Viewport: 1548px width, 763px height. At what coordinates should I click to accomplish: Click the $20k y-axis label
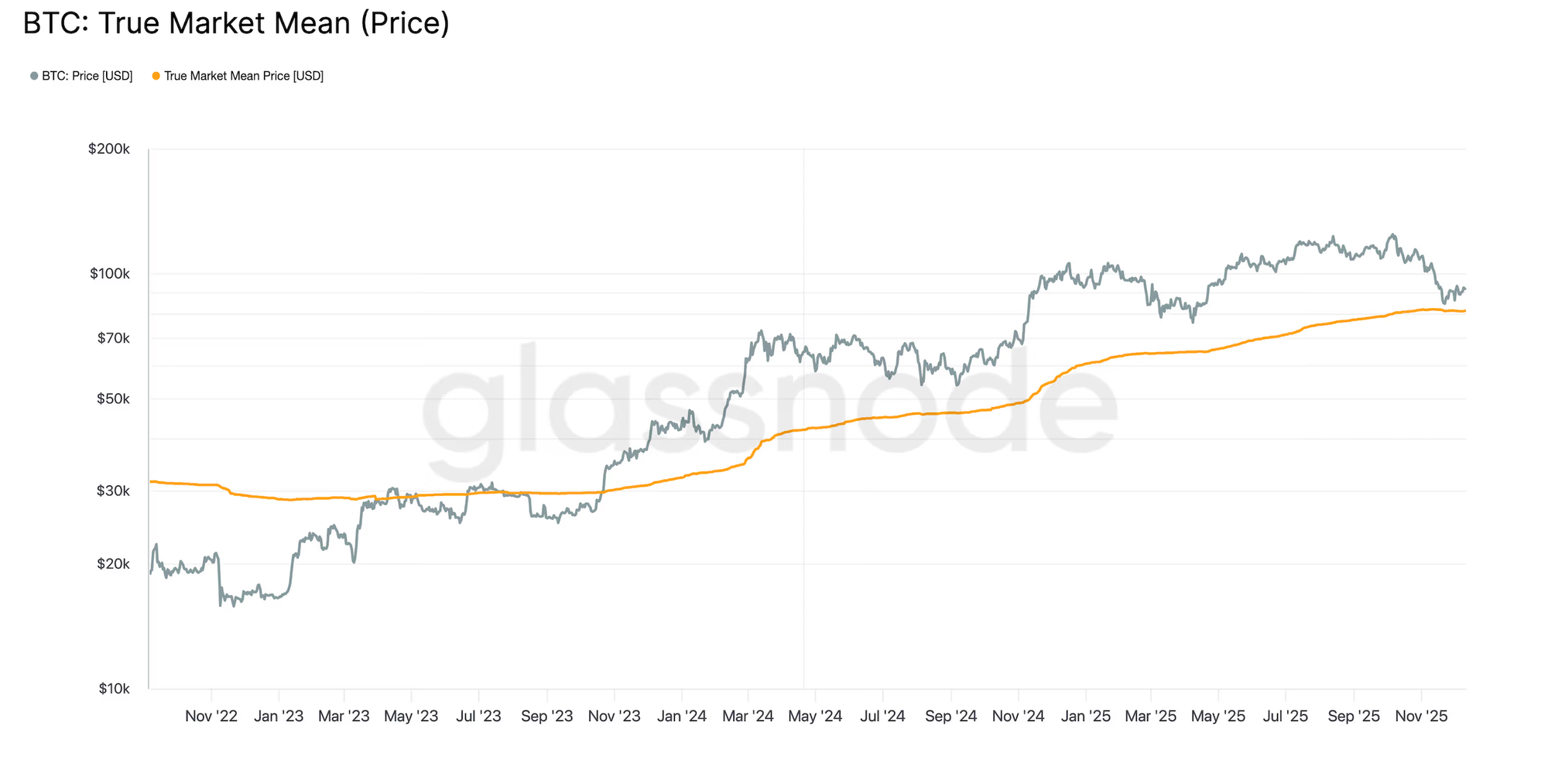tap(112, 564)
